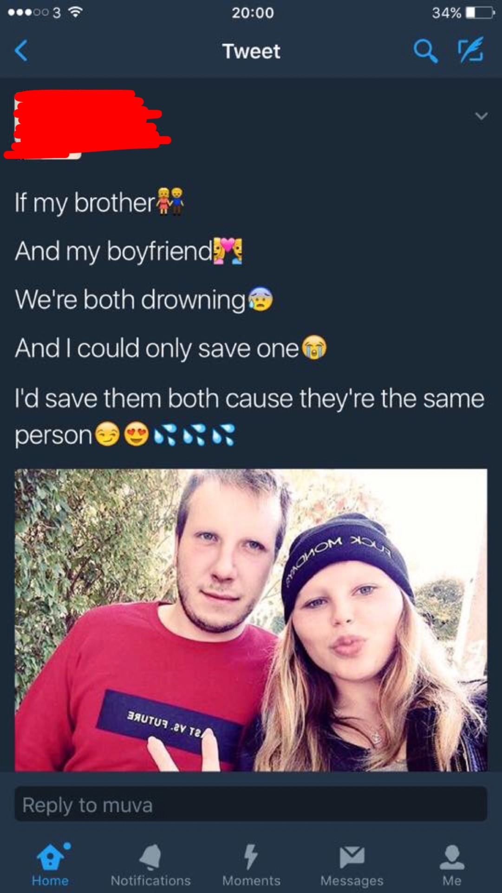Screen dimensions: 502x893
Task: Open the Notifications tab
Action: click(150, 865)
